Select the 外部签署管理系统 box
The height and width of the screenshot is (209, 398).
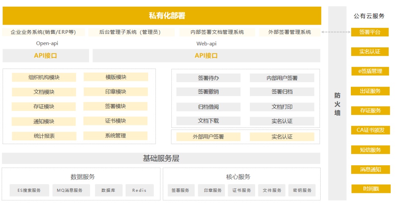click(289, 32)
